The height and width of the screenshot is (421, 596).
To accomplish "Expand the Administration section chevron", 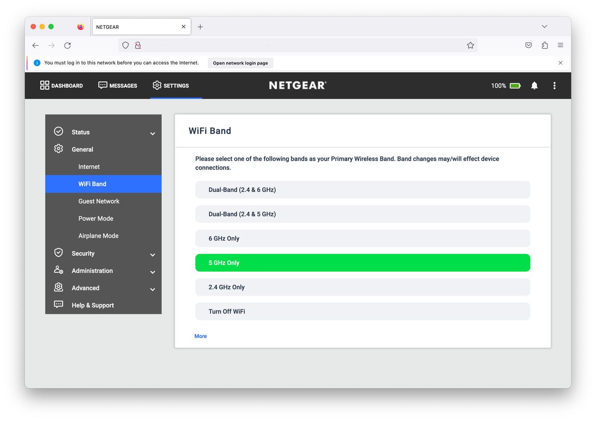I will (x=152, y=272).
